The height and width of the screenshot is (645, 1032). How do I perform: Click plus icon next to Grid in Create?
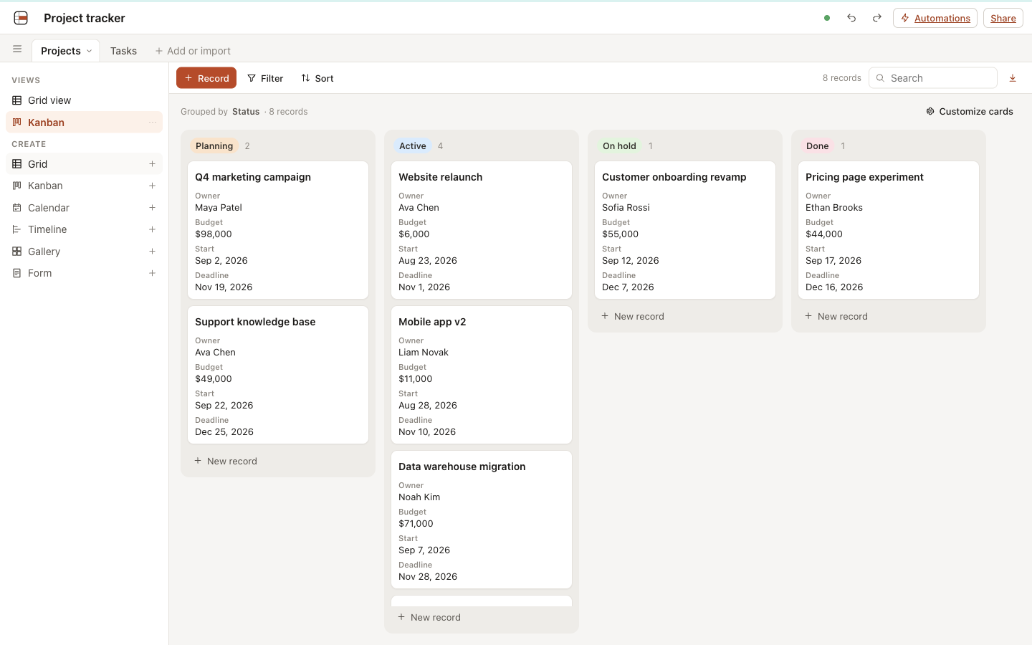[152, 164]
